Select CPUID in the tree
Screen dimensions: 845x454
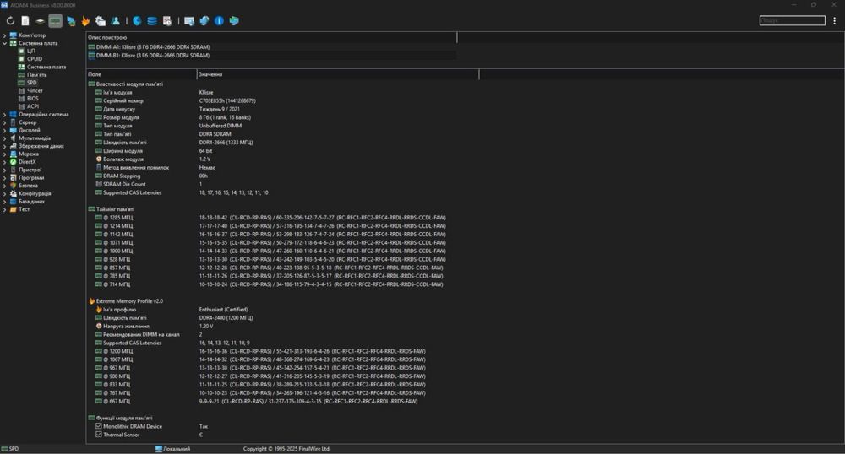[x=35, y=59]
